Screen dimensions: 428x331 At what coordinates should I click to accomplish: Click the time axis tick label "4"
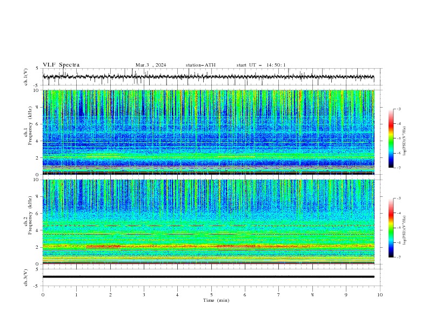pyautogui.click(x=177, y=295)
